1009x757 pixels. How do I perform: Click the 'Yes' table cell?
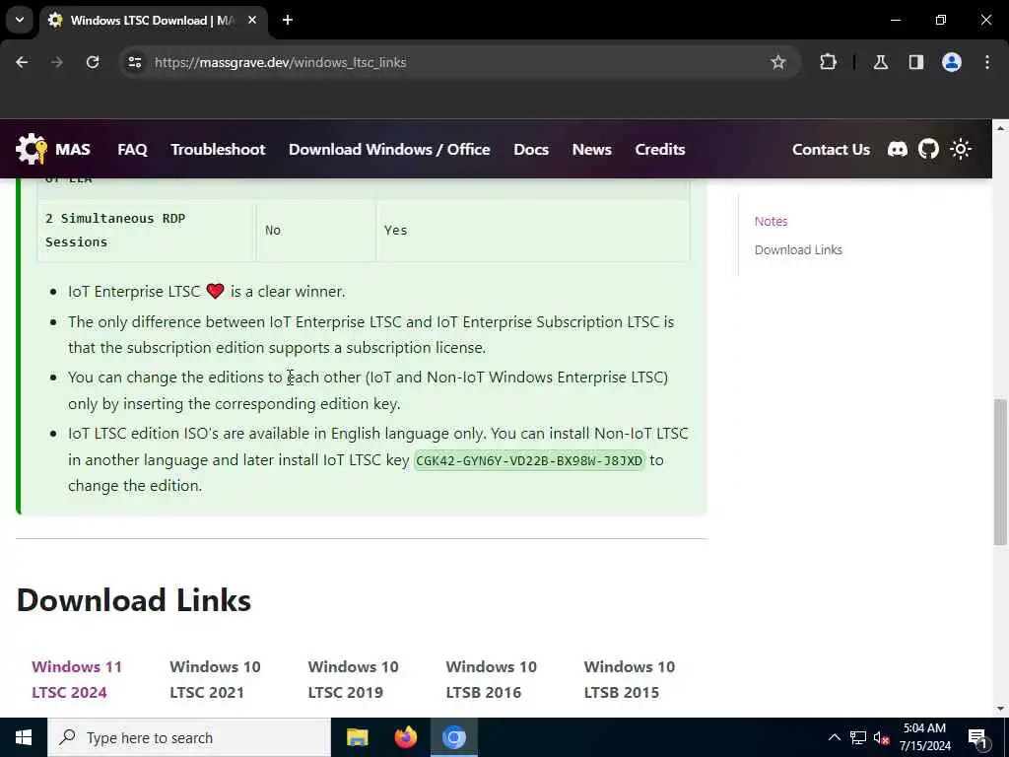click(532, 230)
